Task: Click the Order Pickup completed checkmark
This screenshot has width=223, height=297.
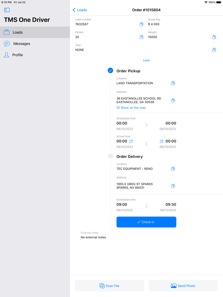Action: (110, 70)
